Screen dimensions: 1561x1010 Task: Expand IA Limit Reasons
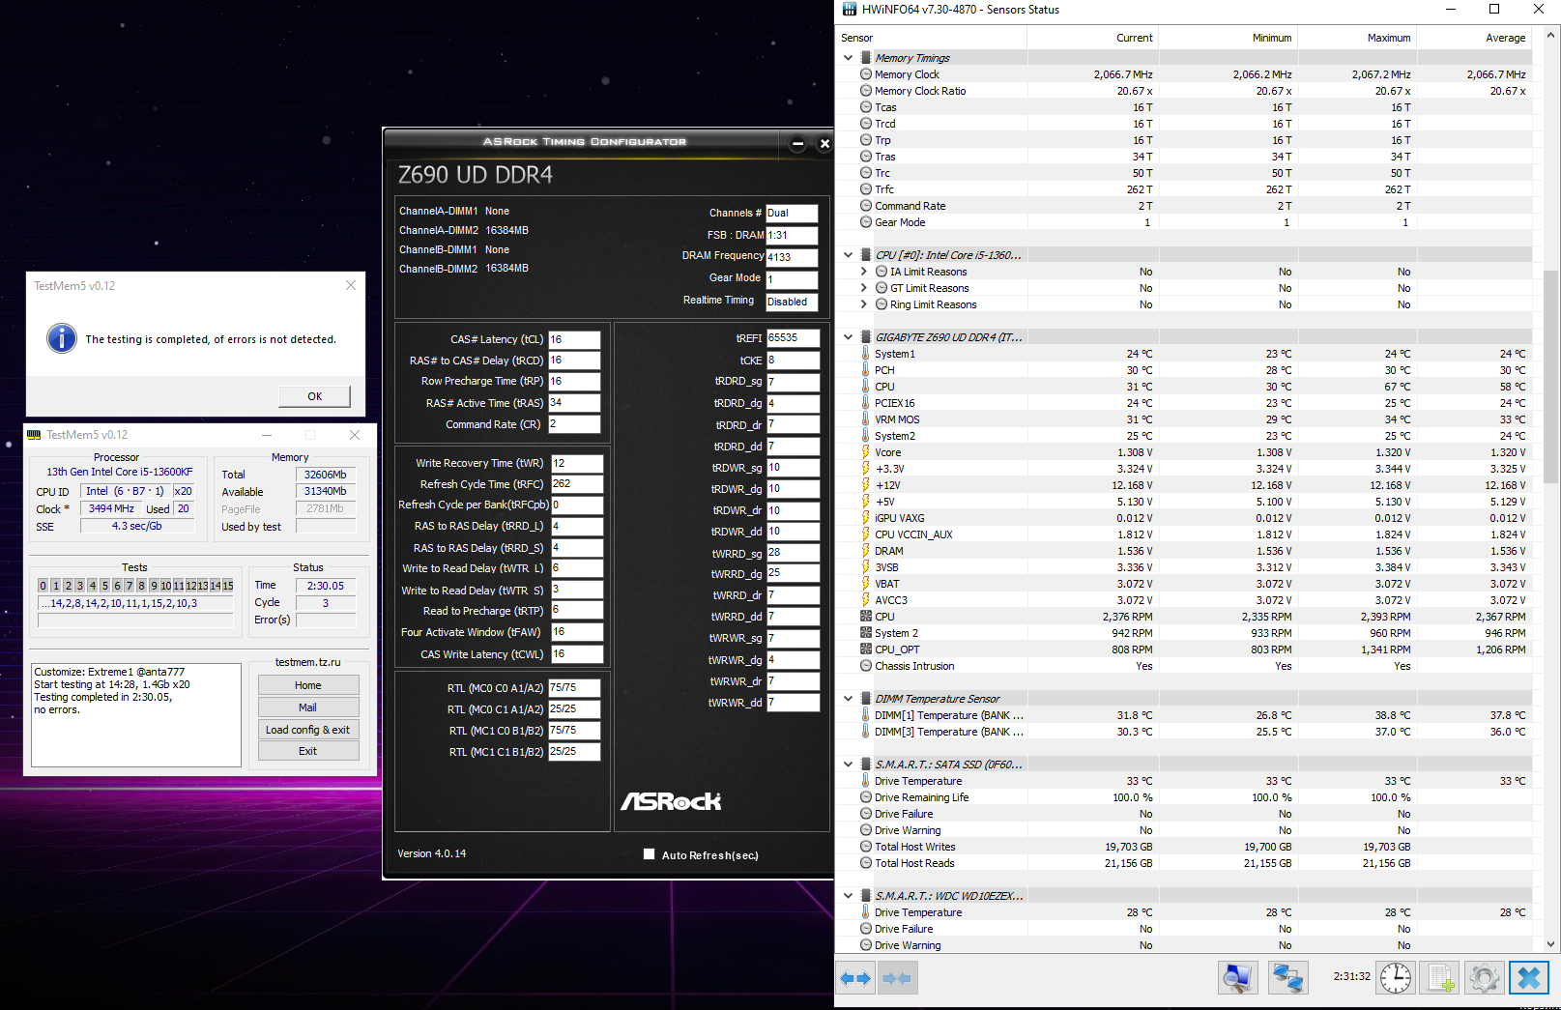click(864, 272)
